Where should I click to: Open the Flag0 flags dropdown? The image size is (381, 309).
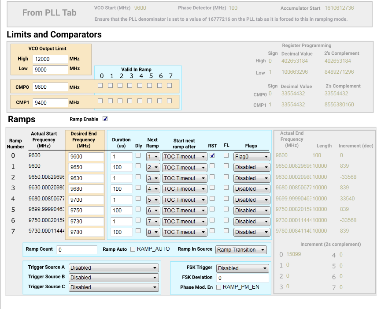(x=252, y=157)
